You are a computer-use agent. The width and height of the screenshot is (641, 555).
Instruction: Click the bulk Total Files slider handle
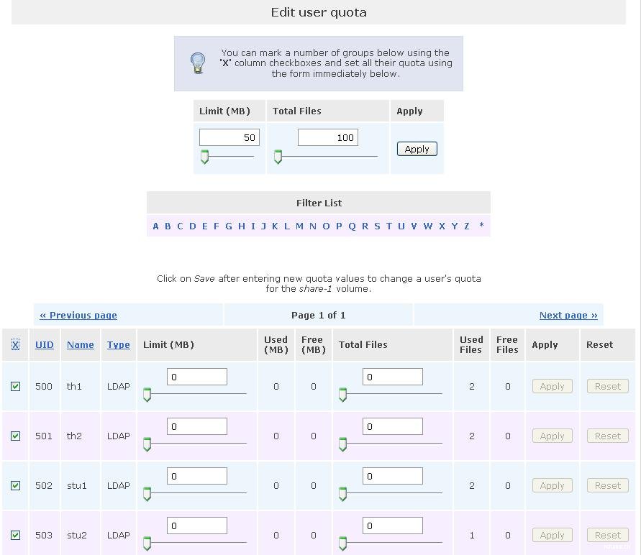tap(278, 157)
